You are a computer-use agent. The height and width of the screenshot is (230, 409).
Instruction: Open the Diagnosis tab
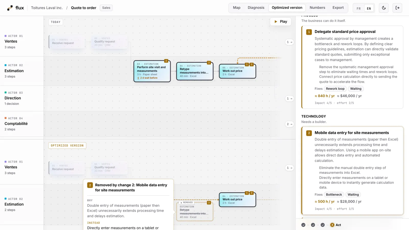coord(256,8)
